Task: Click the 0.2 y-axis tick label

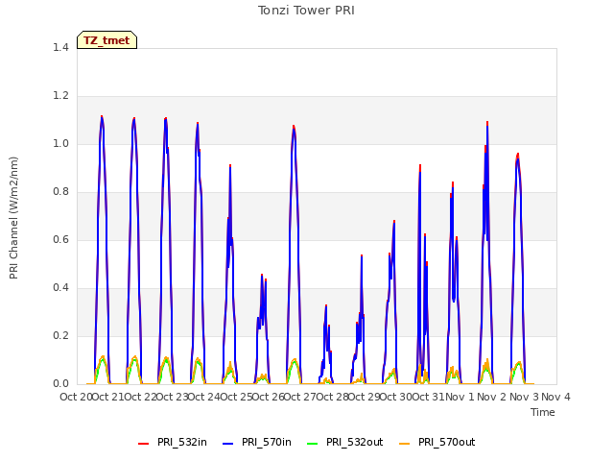Action: tap(60, 335)
